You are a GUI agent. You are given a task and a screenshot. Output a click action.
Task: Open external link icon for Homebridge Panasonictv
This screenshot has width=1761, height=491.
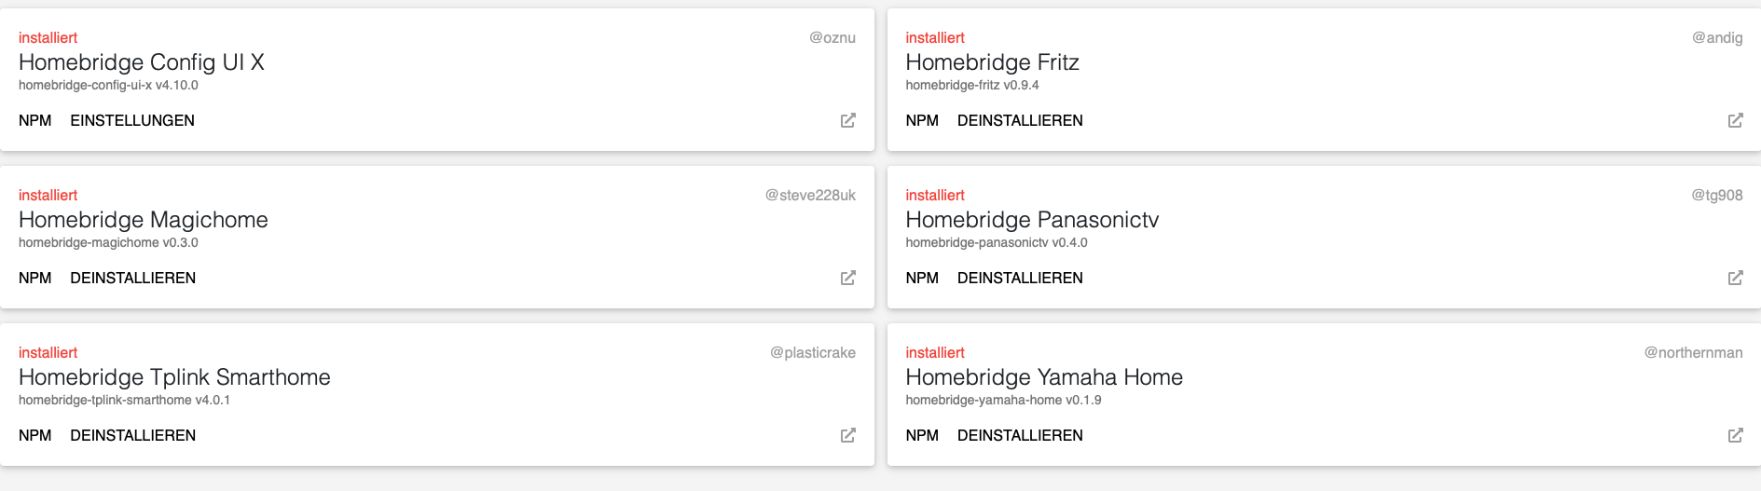[x=1735, y=278]
